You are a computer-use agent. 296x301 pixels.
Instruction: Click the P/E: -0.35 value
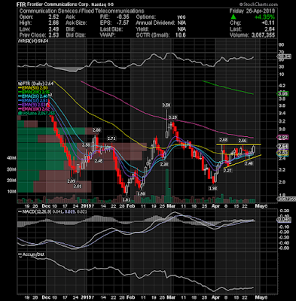114,17
